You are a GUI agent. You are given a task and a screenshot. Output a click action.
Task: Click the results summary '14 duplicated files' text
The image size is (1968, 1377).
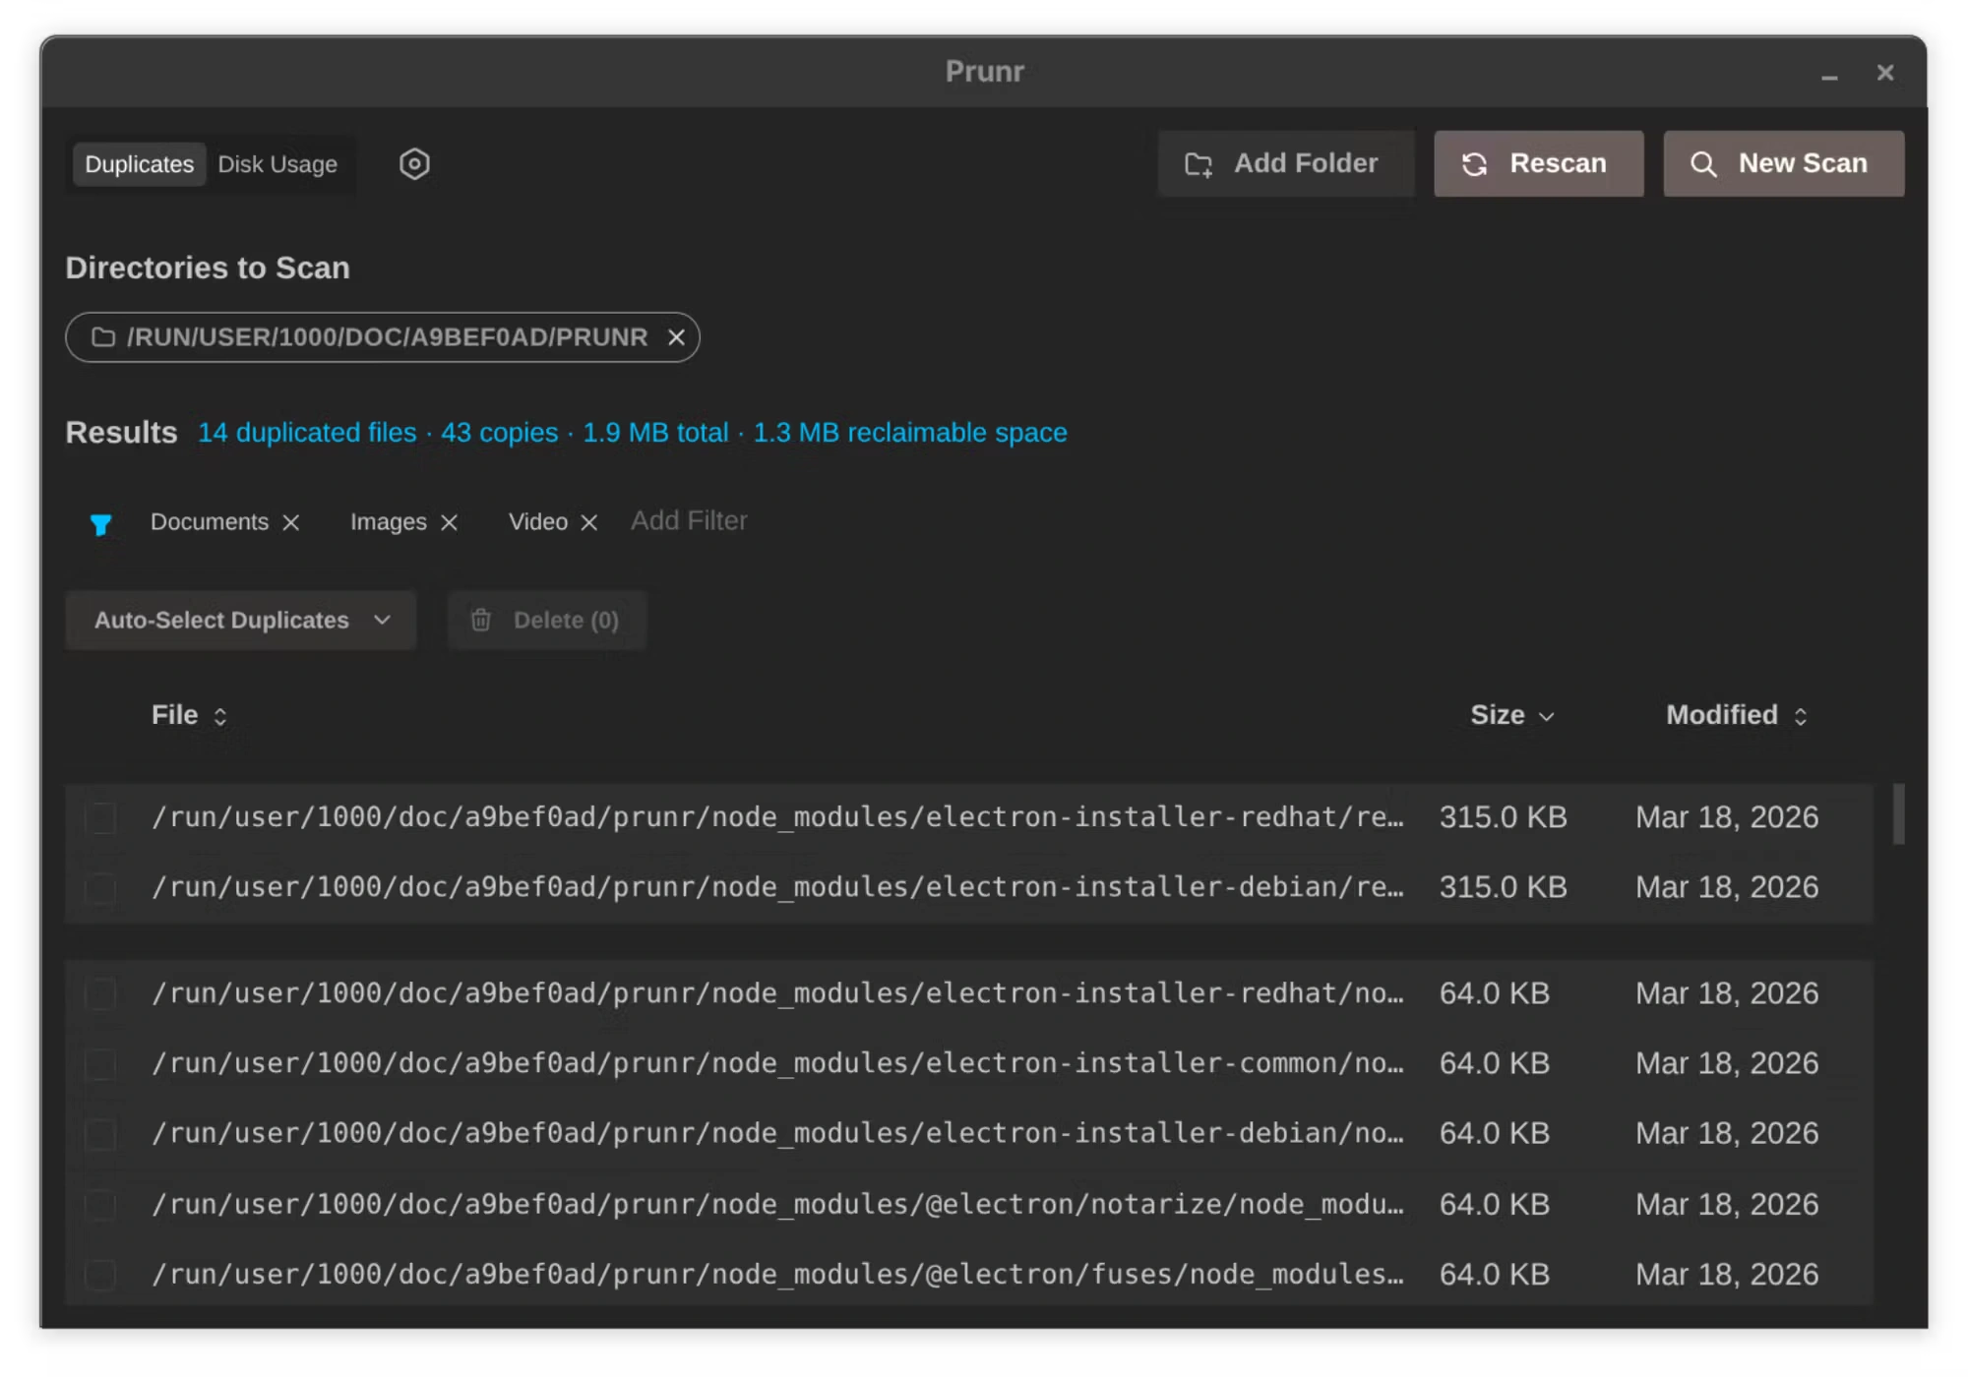tap(307, 433)
